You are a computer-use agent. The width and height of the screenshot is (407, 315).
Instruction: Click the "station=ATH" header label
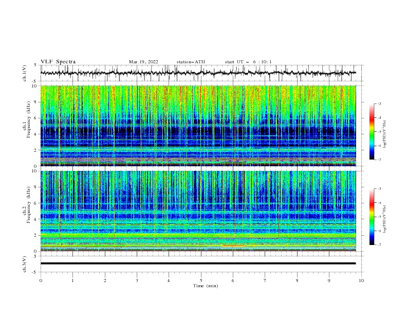click(x=191, y=62)
